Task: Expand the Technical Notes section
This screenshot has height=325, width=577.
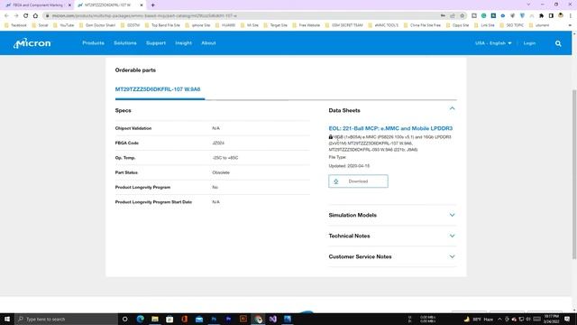Action: [452, 236]
